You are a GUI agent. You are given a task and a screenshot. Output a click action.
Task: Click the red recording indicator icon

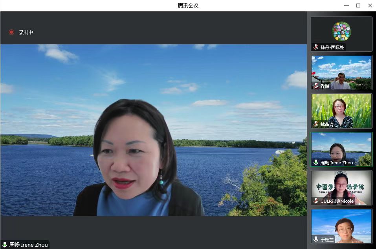(x=11, y=33)
